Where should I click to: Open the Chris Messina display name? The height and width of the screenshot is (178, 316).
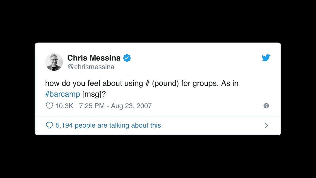tap(94, 58)
